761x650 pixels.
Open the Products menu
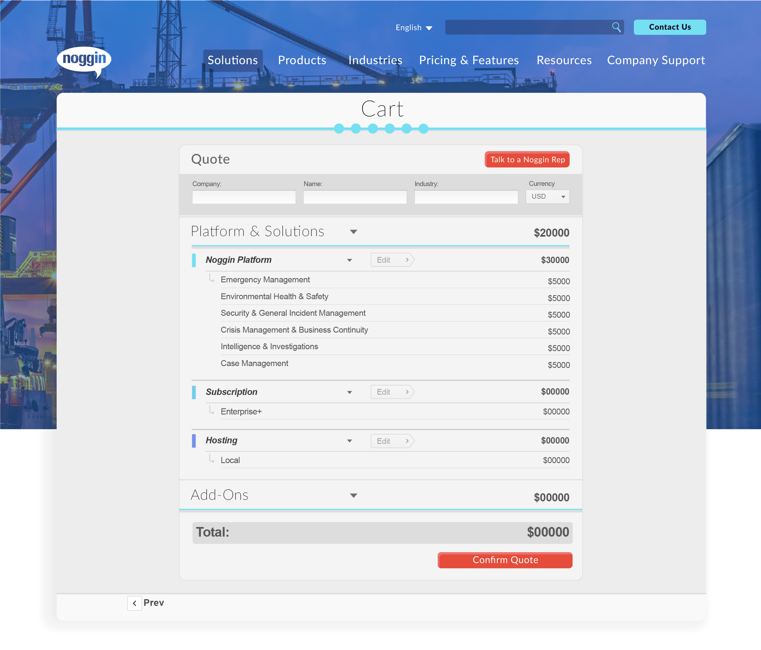click(302, 60)
